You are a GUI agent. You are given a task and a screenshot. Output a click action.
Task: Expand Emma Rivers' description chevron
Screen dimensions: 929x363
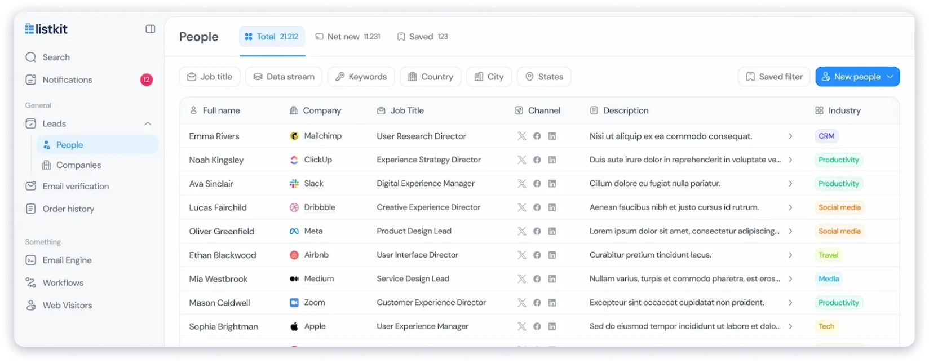[x=790, y=136]
